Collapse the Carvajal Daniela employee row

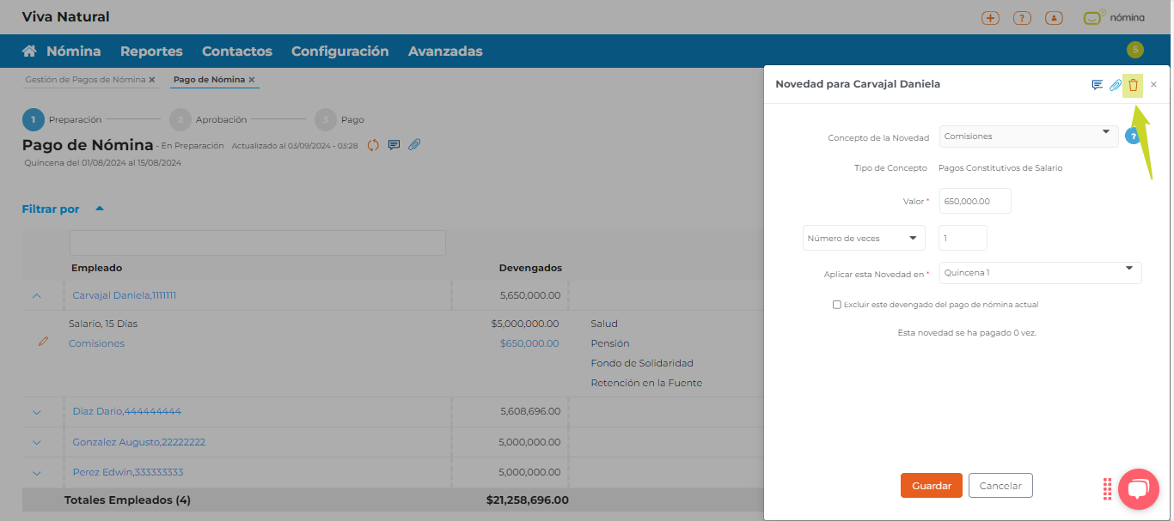37,295
